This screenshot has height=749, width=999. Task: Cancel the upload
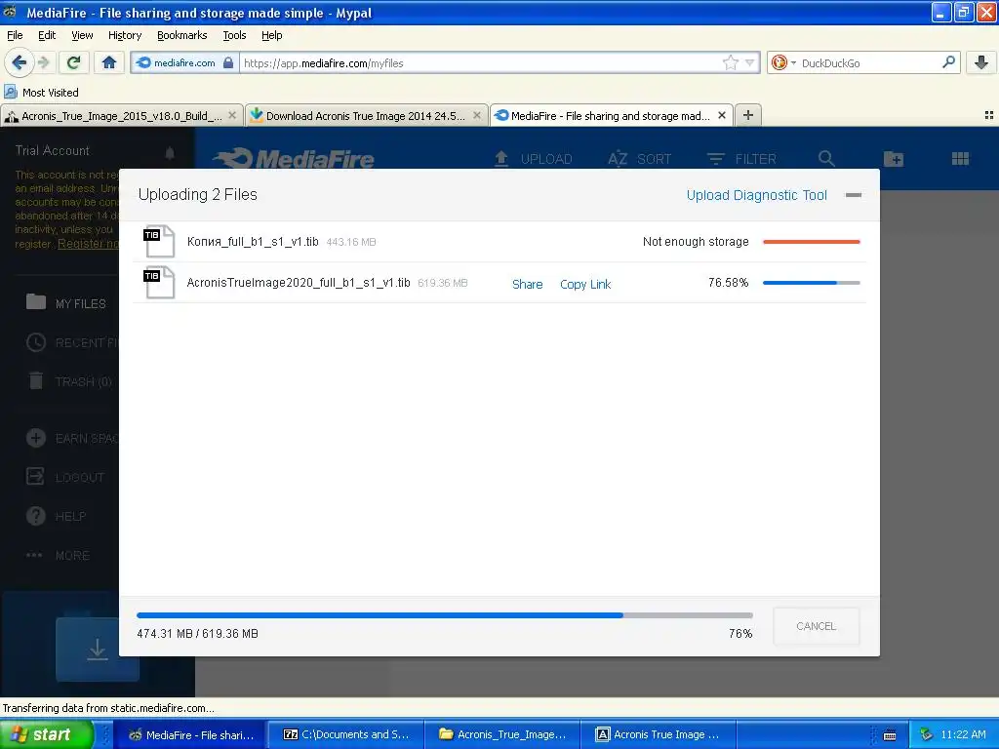point(816,626)
